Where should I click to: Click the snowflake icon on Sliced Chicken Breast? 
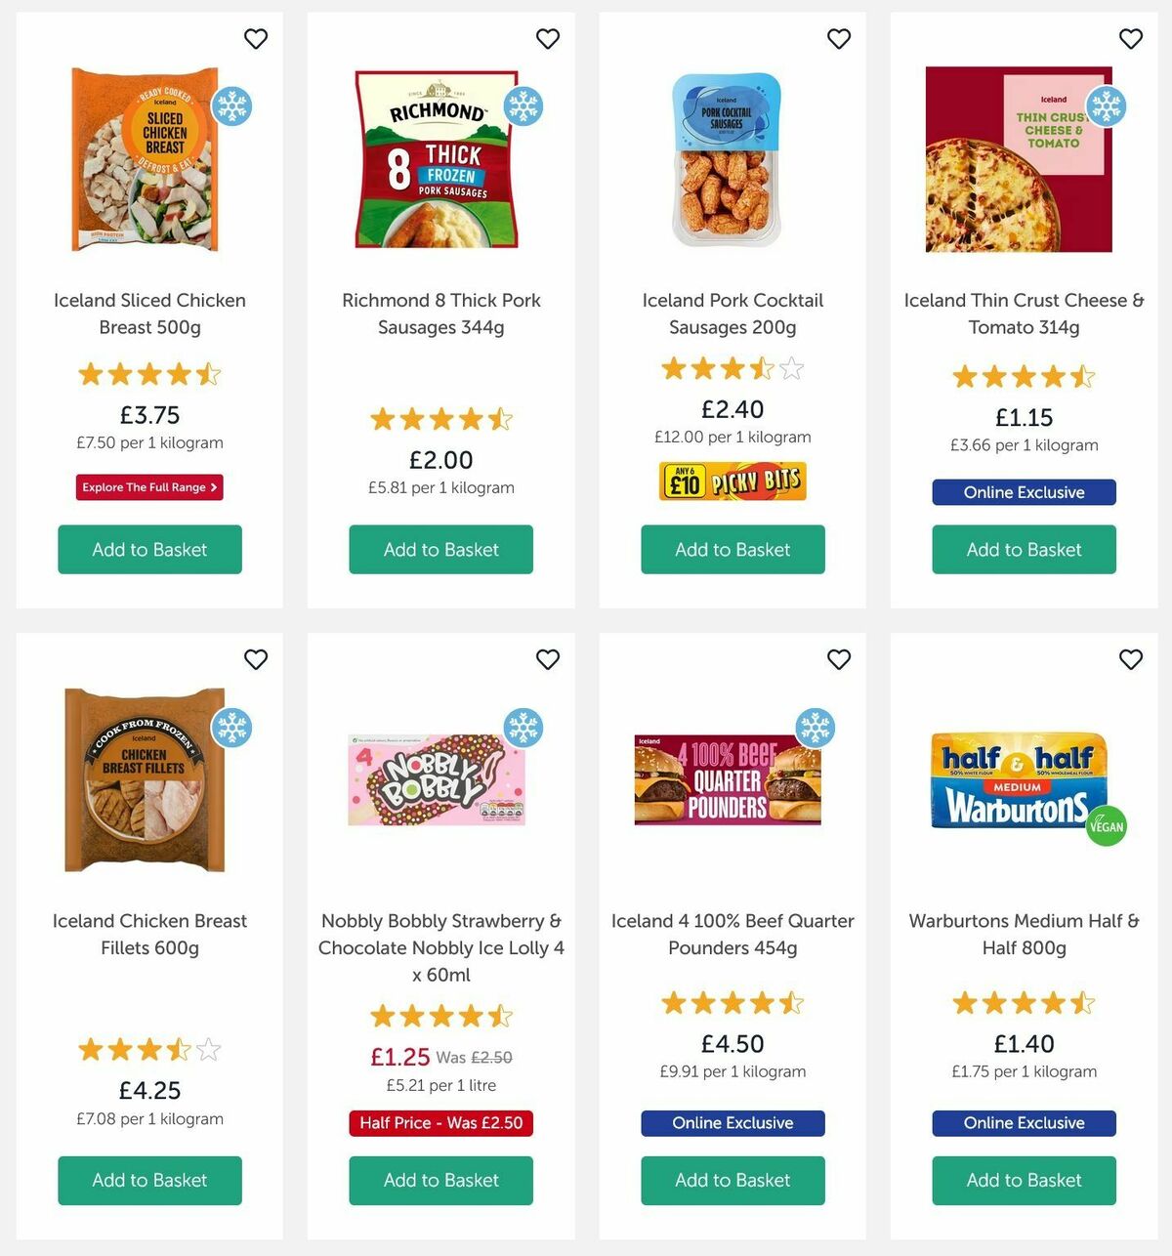pos(232,107)
